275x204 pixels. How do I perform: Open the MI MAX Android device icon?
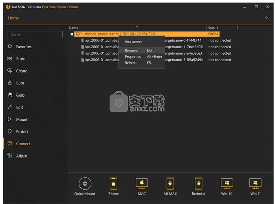170,184
